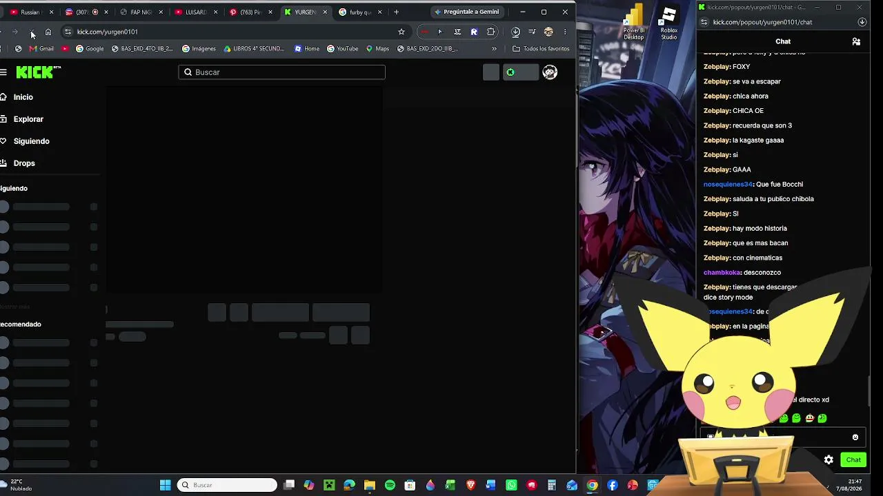Open the YouTube bookmark

(x=343, y=49)
